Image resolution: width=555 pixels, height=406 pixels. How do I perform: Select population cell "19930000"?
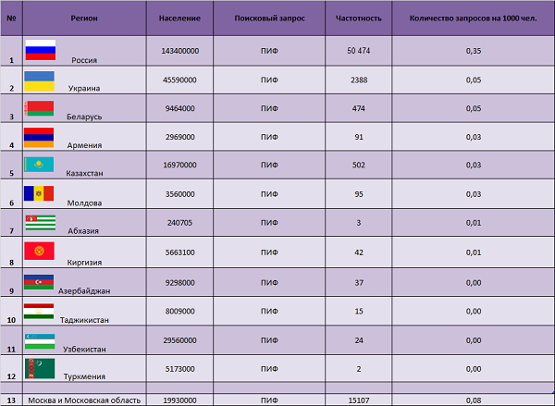pos(179,400)
